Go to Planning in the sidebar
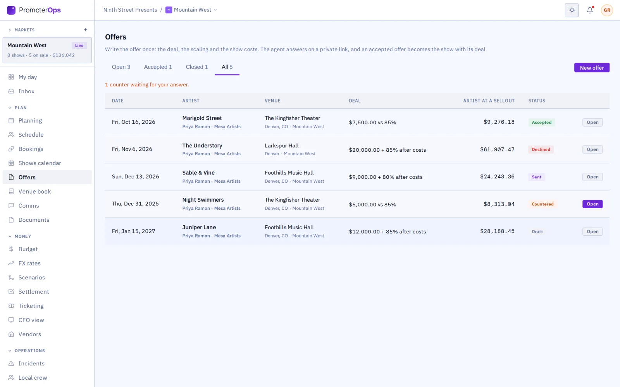The height and width of the screenshot is (387, 620). click(x=47, y=120)
